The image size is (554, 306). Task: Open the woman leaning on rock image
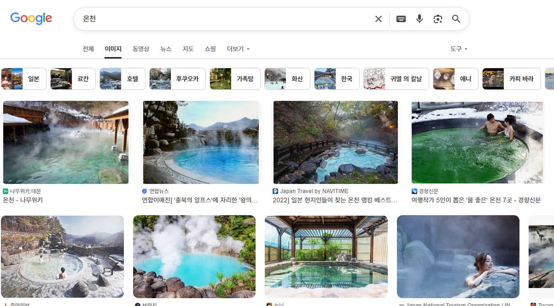tap(458, 257)
